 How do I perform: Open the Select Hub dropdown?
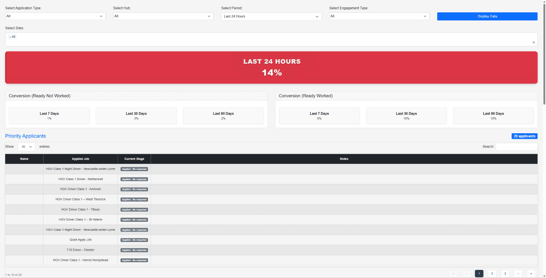[163, 16]
